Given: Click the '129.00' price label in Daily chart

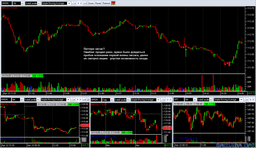Looking at the screenshot, I should pyautogui.click(x=167, y=106).
